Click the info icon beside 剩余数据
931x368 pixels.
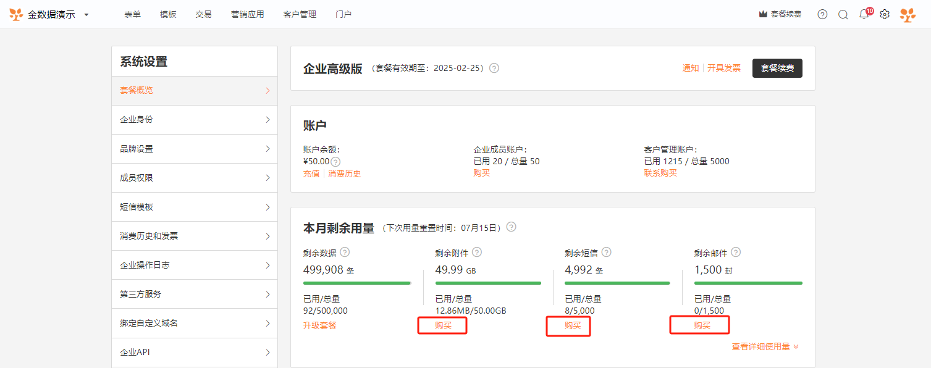[x=345, y=252]
